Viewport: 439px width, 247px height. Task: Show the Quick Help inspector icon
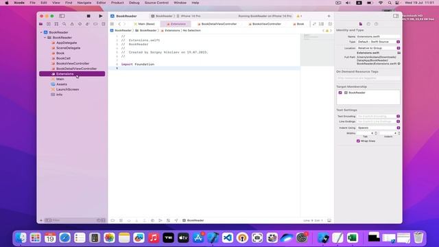pos(377,24)
